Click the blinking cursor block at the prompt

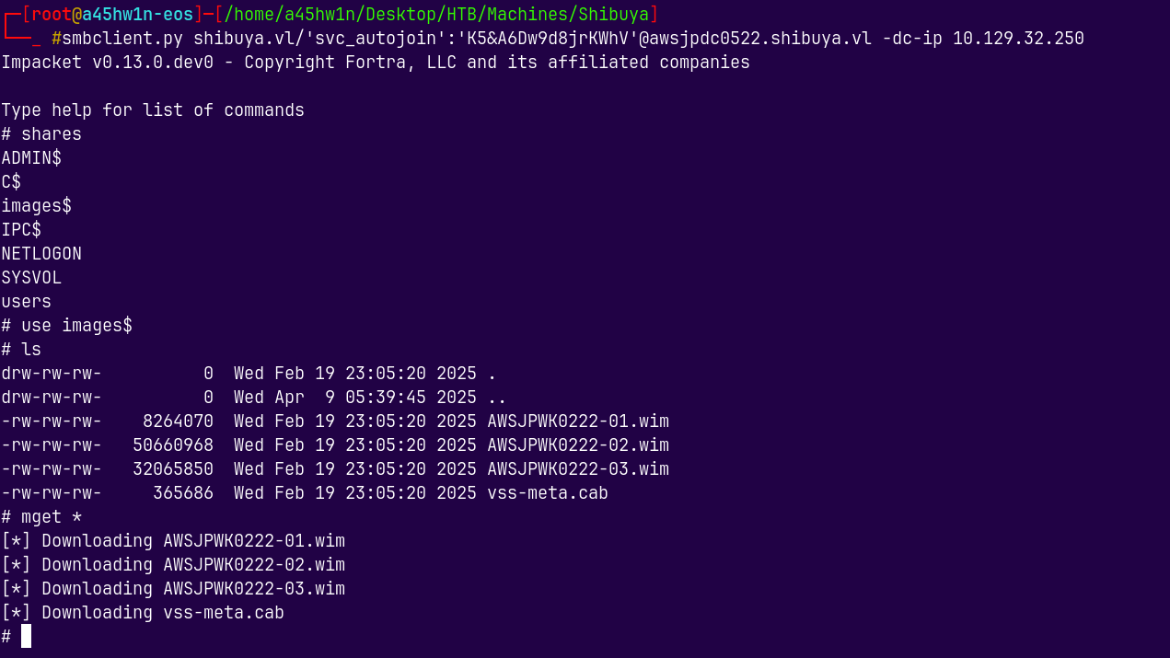tap(27, 636)
